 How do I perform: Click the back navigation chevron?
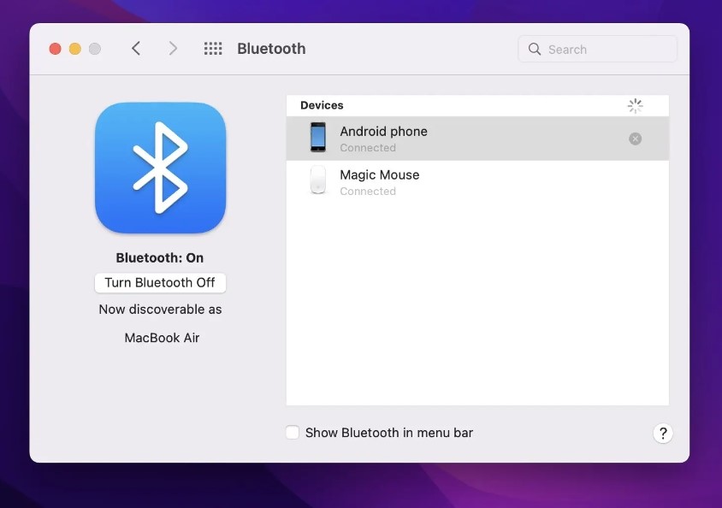pos(136,49)
